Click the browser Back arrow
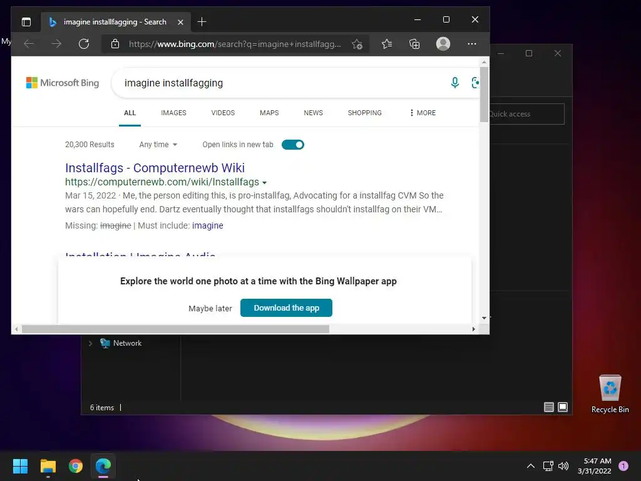The height and width of the screenshot is (481, 641). 29,44
